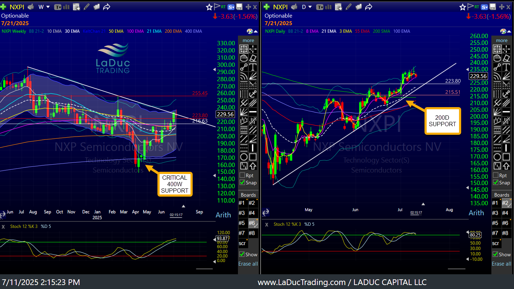
Task: Click the move arrows icon on weekly chart
Action: point(248,7)
